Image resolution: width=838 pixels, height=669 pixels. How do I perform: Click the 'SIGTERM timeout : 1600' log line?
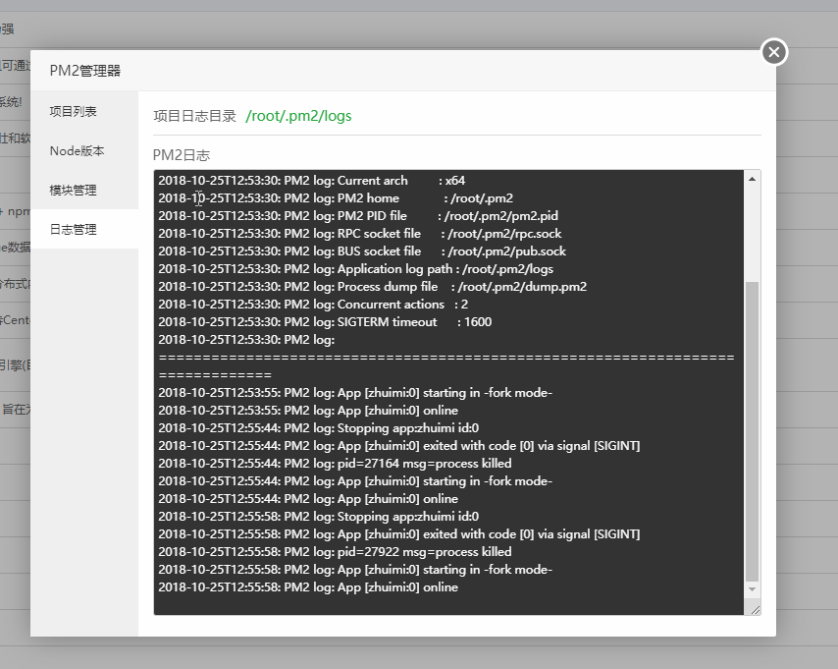tap(325, 321)
